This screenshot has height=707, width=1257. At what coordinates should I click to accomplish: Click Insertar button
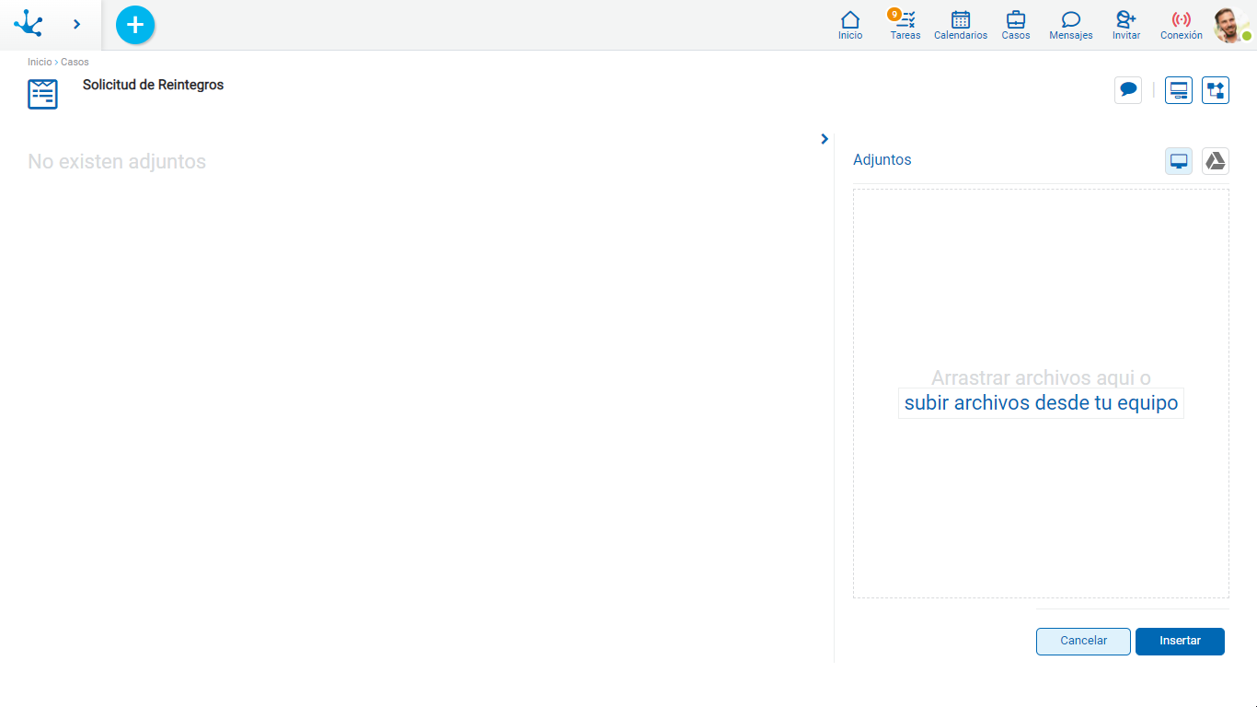click(x=1180, y=642)
